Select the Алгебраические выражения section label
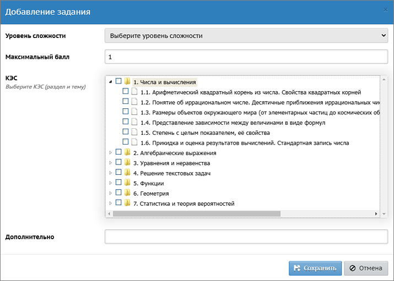This screenshot has width=394, height=281. 174,153
